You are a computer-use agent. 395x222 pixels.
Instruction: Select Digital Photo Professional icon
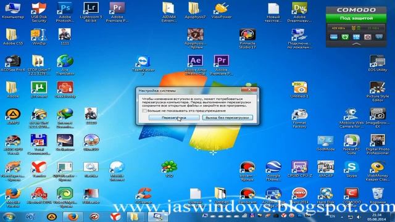point(377,144)
